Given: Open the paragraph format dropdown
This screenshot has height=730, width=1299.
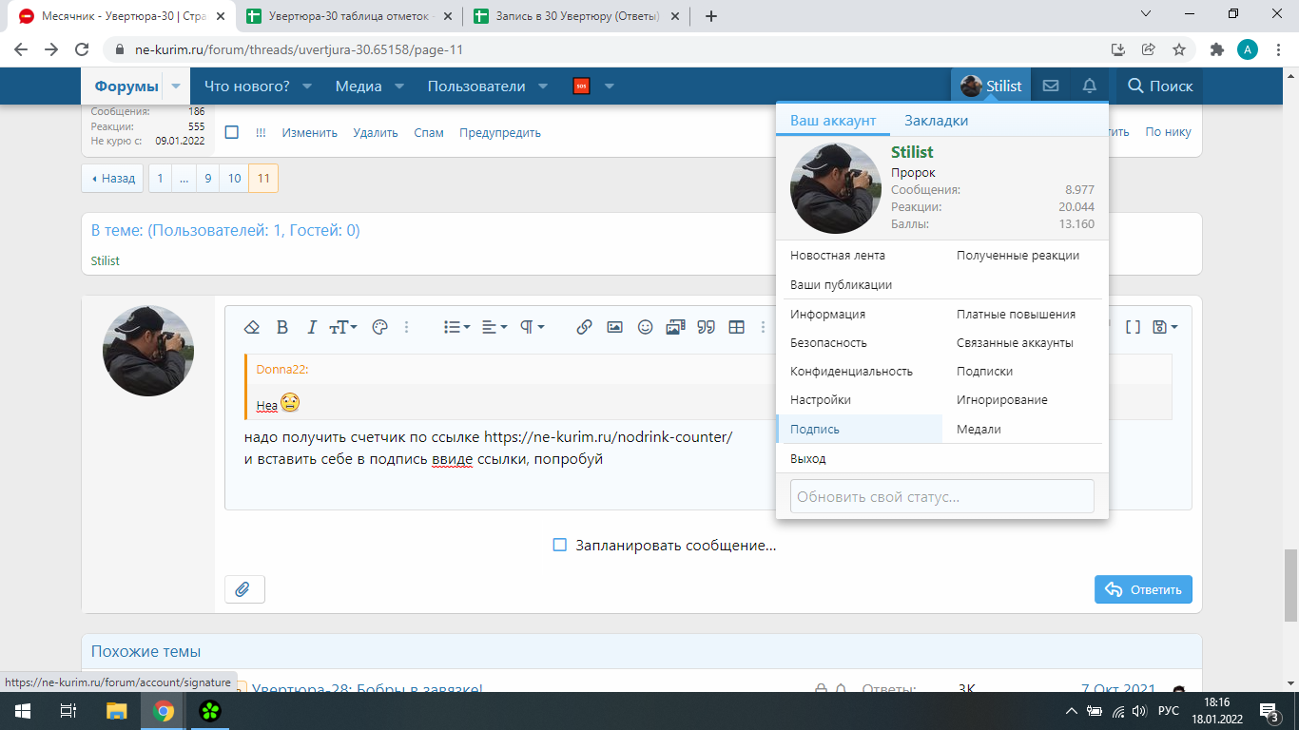Looking at the screenshot, I should click(532, 327).
